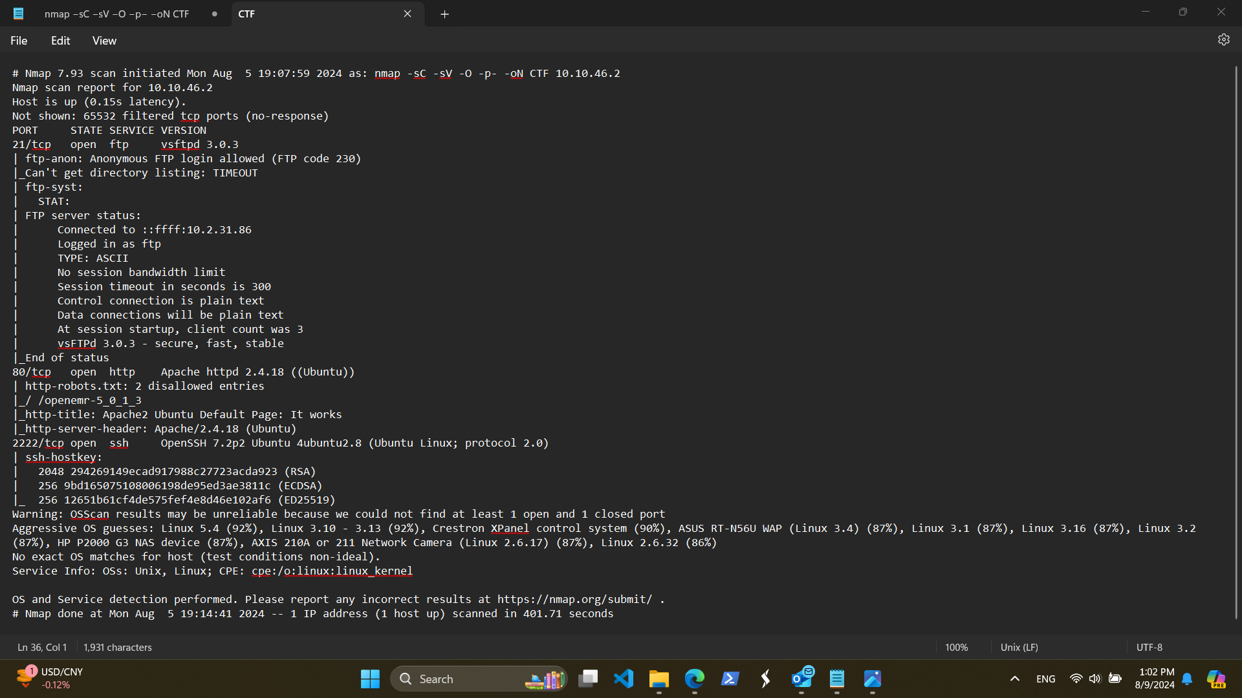Click 'Session timeout in seconds is 300' line
The height and width of the screenshot is (698, 1242).
(164, 286)
